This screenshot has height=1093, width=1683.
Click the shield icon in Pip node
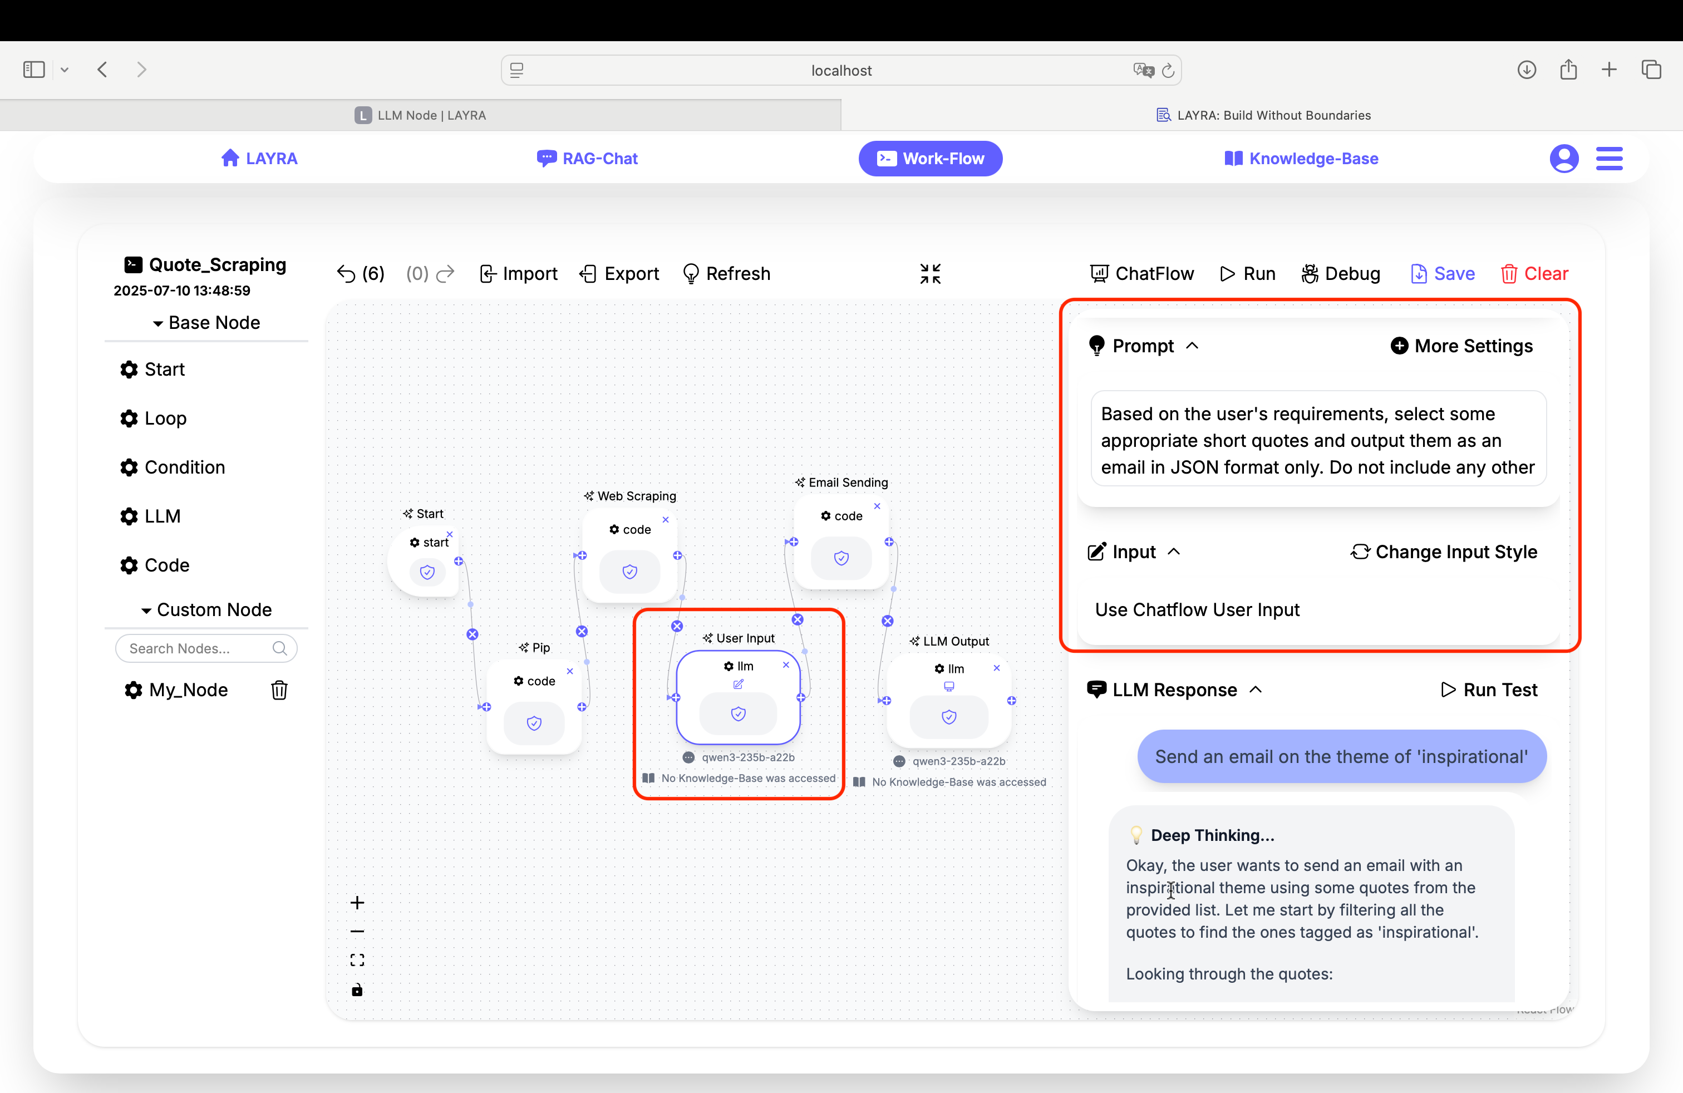(534, 723)
